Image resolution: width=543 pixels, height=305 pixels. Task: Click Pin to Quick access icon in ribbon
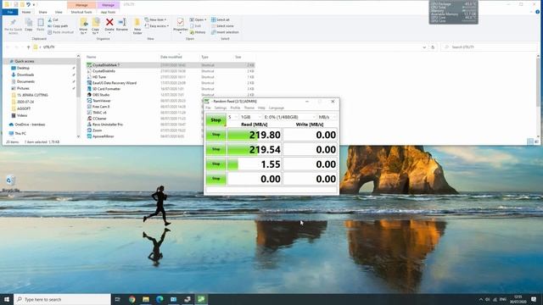click(13, 26)
